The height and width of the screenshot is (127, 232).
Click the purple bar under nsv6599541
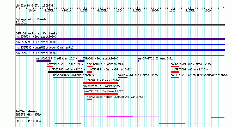tap(81, 61)
